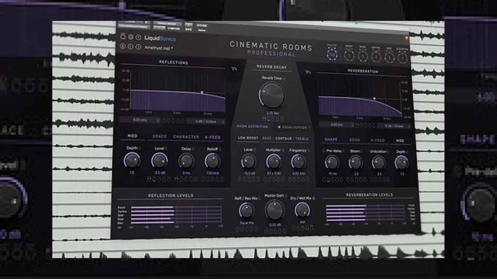The height and width of the screenshot is (279, 497).
Task: Click the 8.00 kHz reflections frequency field
Action: (x=140, y=120)
